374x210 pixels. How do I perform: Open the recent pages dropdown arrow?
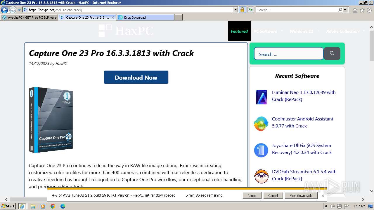[19, 10]
